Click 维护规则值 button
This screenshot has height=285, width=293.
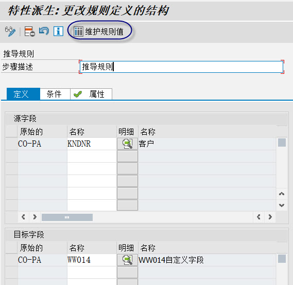[x=99, y=31]
